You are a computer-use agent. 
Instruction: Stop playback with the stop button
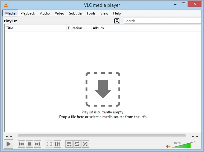click(29, 144)
